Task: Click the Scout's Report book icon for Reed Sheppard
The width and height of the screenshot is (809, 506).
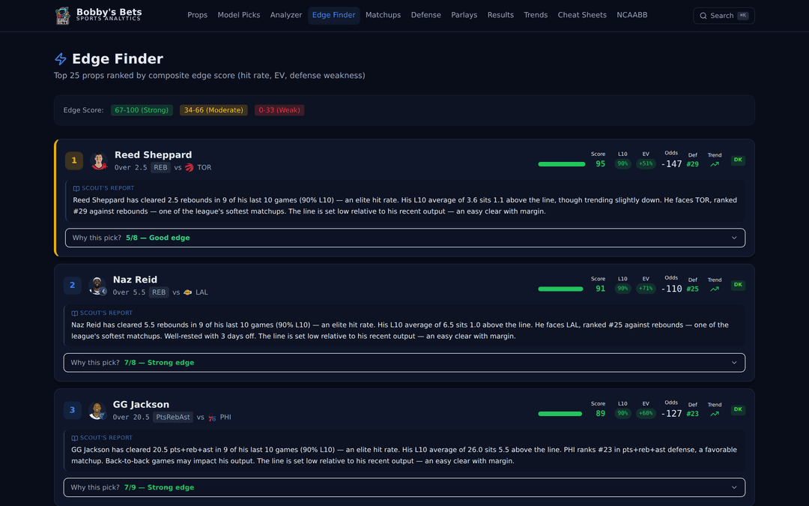Action: [x=76, y=188]
